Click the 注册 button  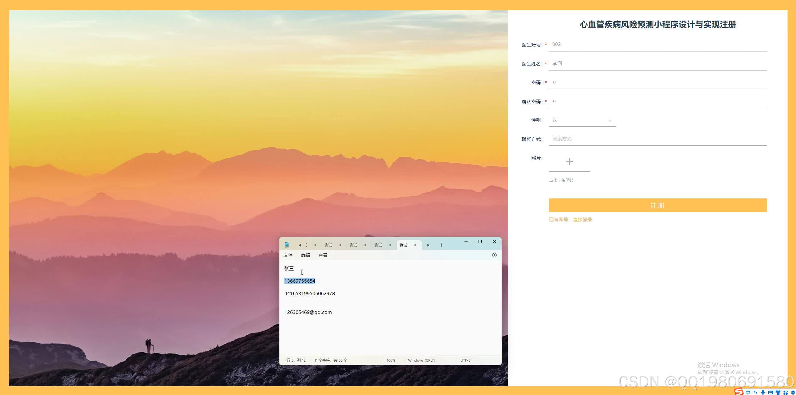658,205
